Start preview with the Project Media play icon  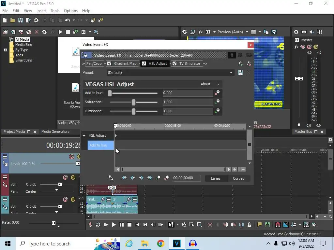point(60,32)
